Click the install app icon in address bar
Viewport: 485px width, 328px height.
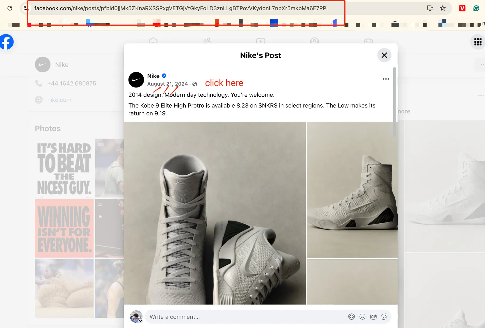point(430,8)
